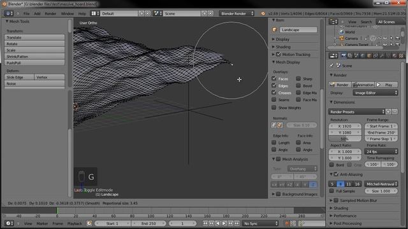Open the Blender Render engine dropdown
This screenshot has width=408, height=229.
237,13
